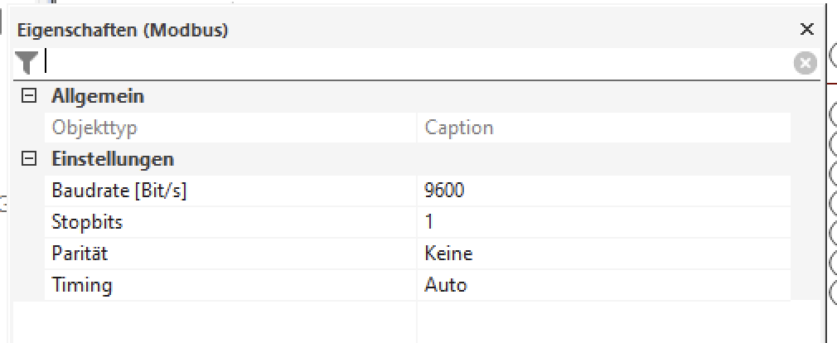The height and width of the screenshot is (343, 837).
Task: Open the 9600 baud rate value
Action: [444, 191]
